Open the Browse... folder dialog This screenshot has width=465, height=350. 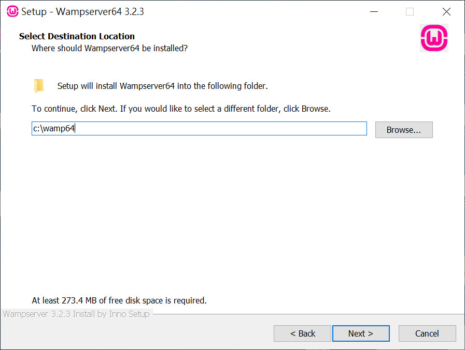[404, 130]
